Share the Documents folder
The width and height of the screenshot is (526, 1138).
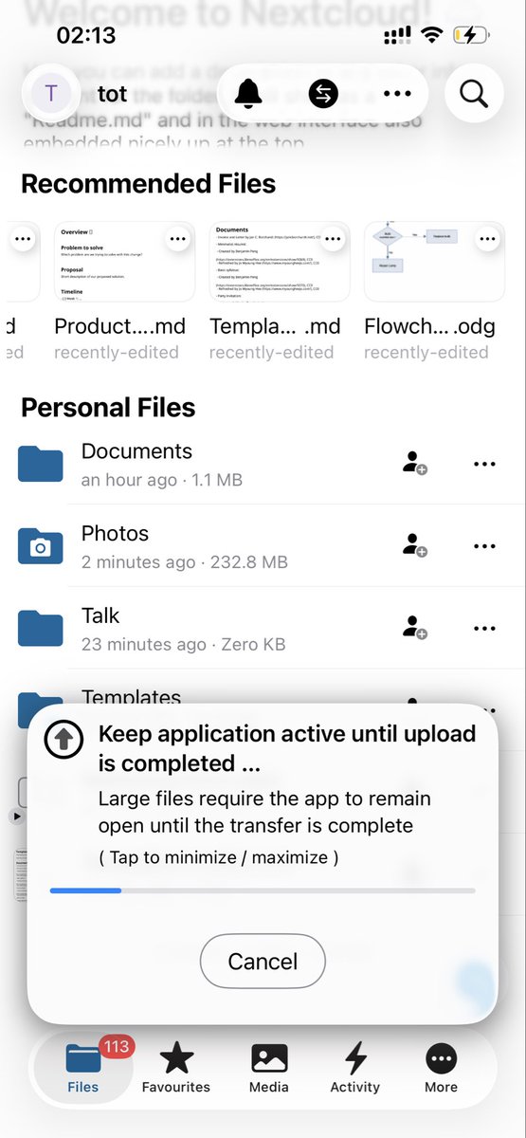(x=414, y=464)
